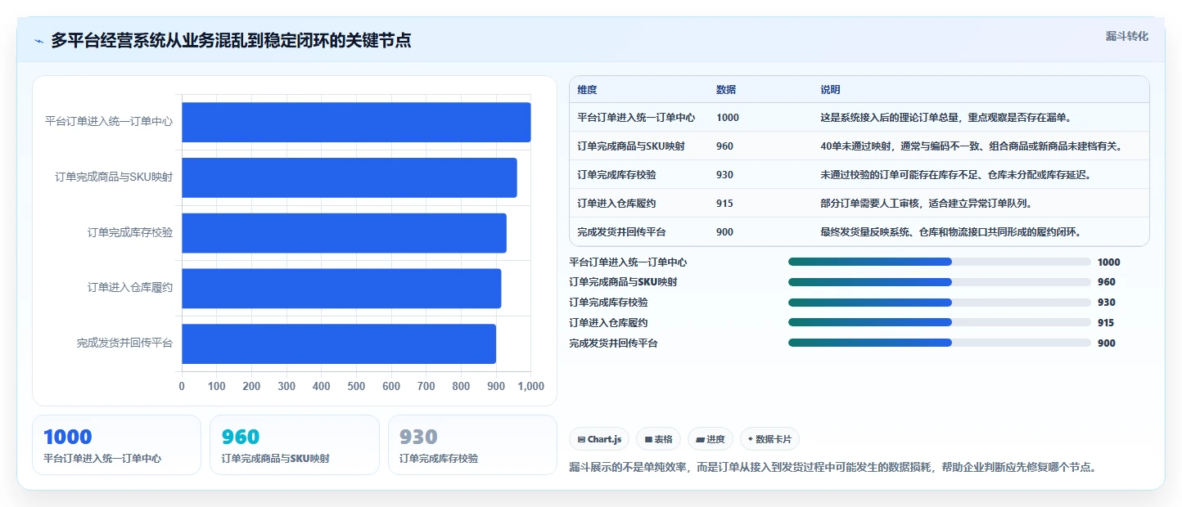
Task: Click description starting 40单未通过映射
Action: (x=971, y=146)
